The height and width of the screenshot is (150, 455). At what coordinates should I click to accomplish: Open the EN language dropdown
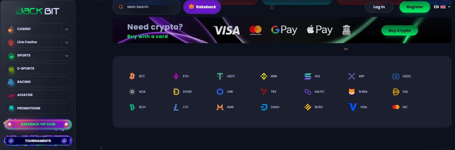tap(442, 7)
